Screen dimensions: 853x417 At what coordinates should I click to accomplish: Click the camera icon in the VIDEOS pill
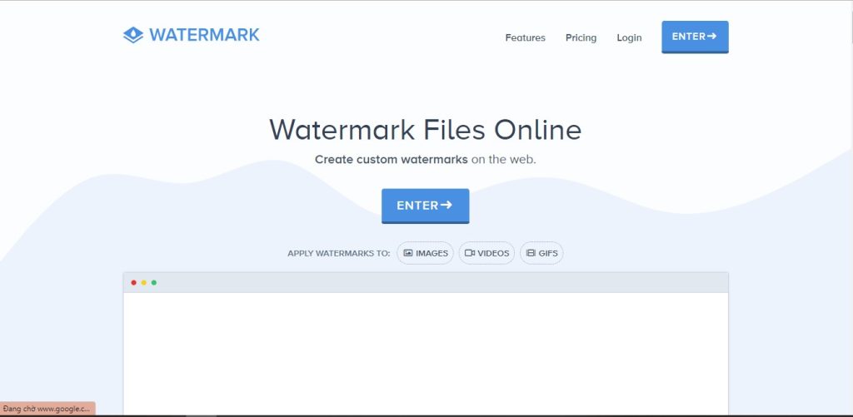[x=470, y=253]
